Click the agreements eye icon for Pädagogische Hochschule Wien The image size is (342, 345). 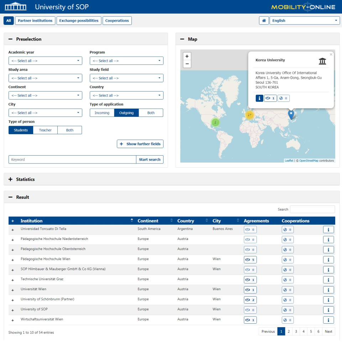click(x=250, y=260)
